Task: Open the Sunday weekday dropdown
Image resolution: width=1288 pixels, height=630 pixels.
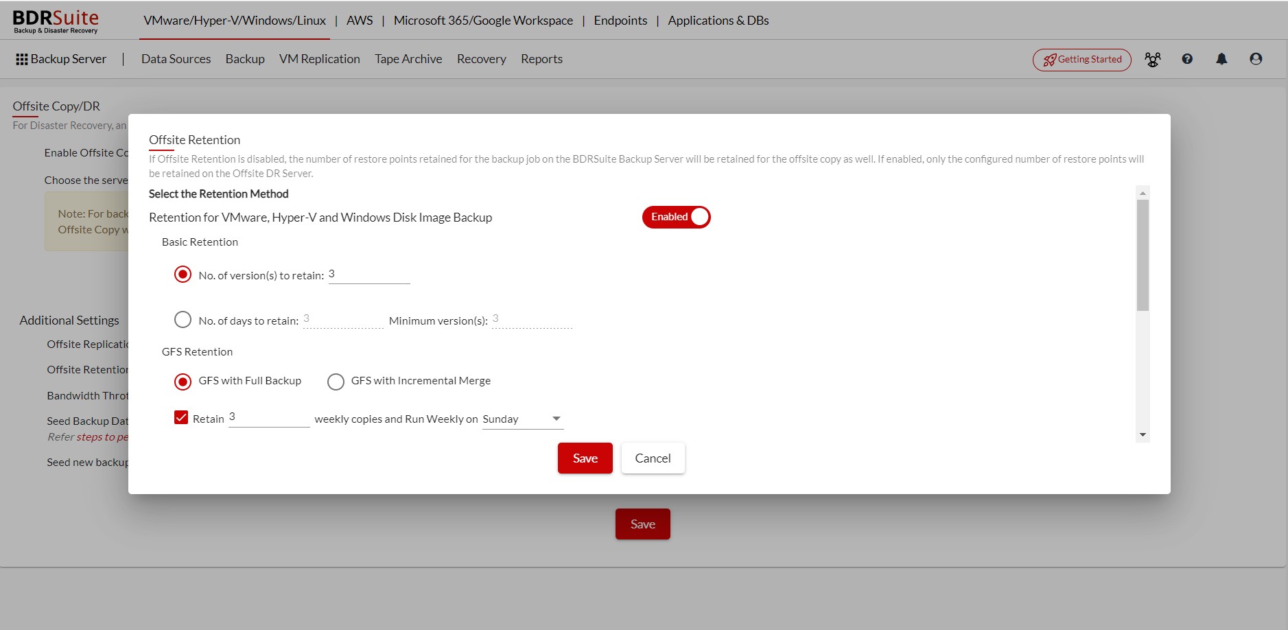Action: pyautogui.click(x=523, y=419)
